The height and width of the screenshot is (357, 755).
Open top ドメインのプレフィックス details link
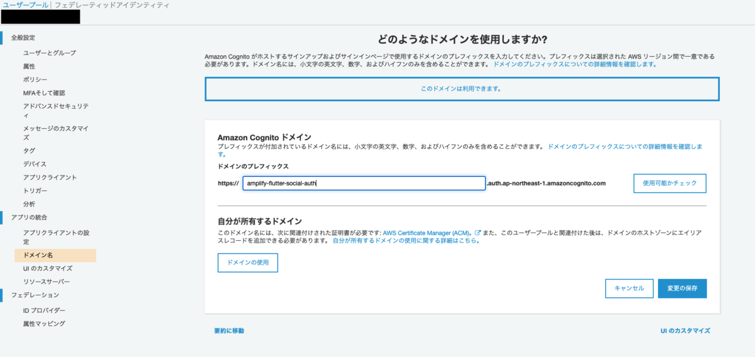[x=575, y=64]
